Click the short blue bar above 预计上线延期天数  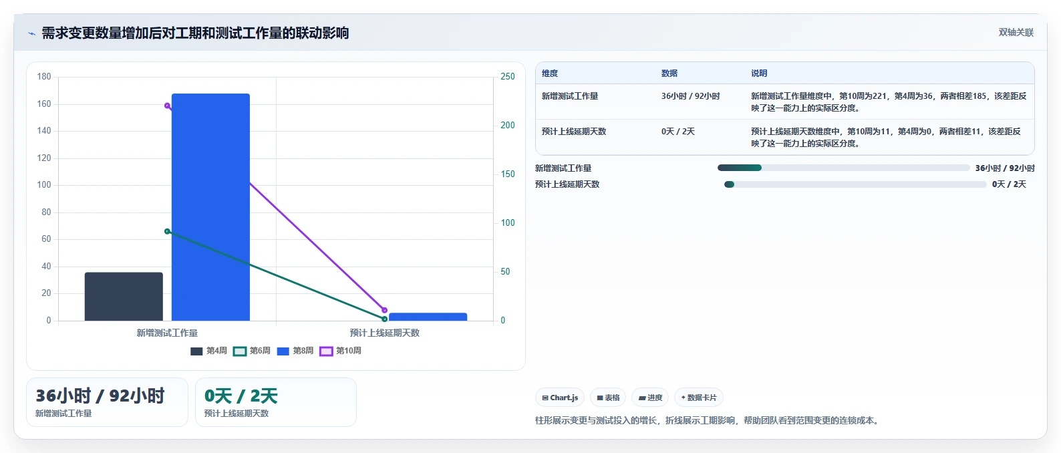point(428,317)
